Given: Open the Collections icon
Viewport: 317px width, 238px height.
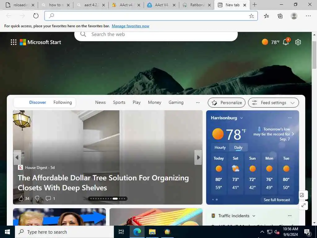Looking at the screenshot, I should click(x=280, y=16).
